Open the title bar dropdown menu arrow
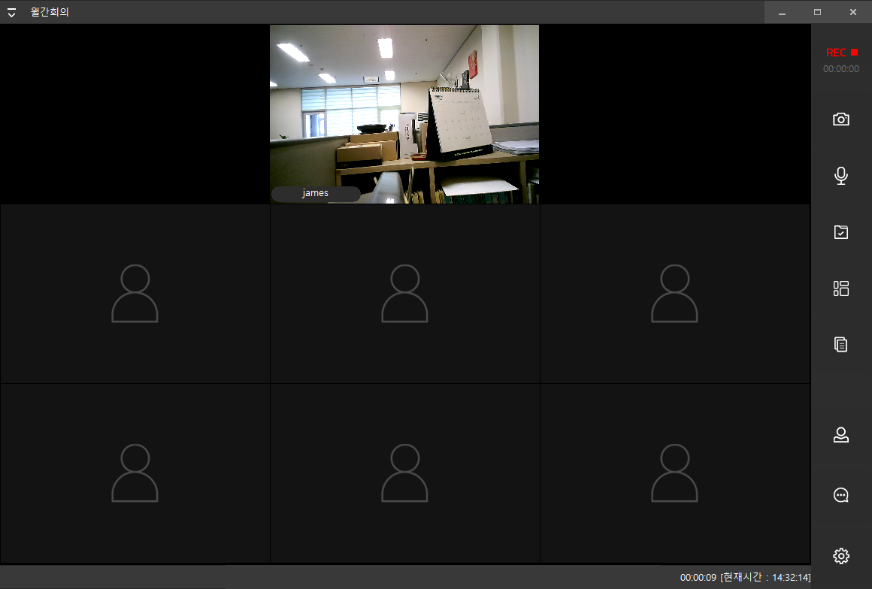This screenshot has width=872, height=589. [12, 12]
